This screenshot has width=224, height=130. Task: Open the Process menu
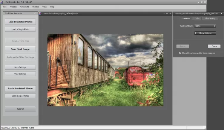tap(13, 7)
